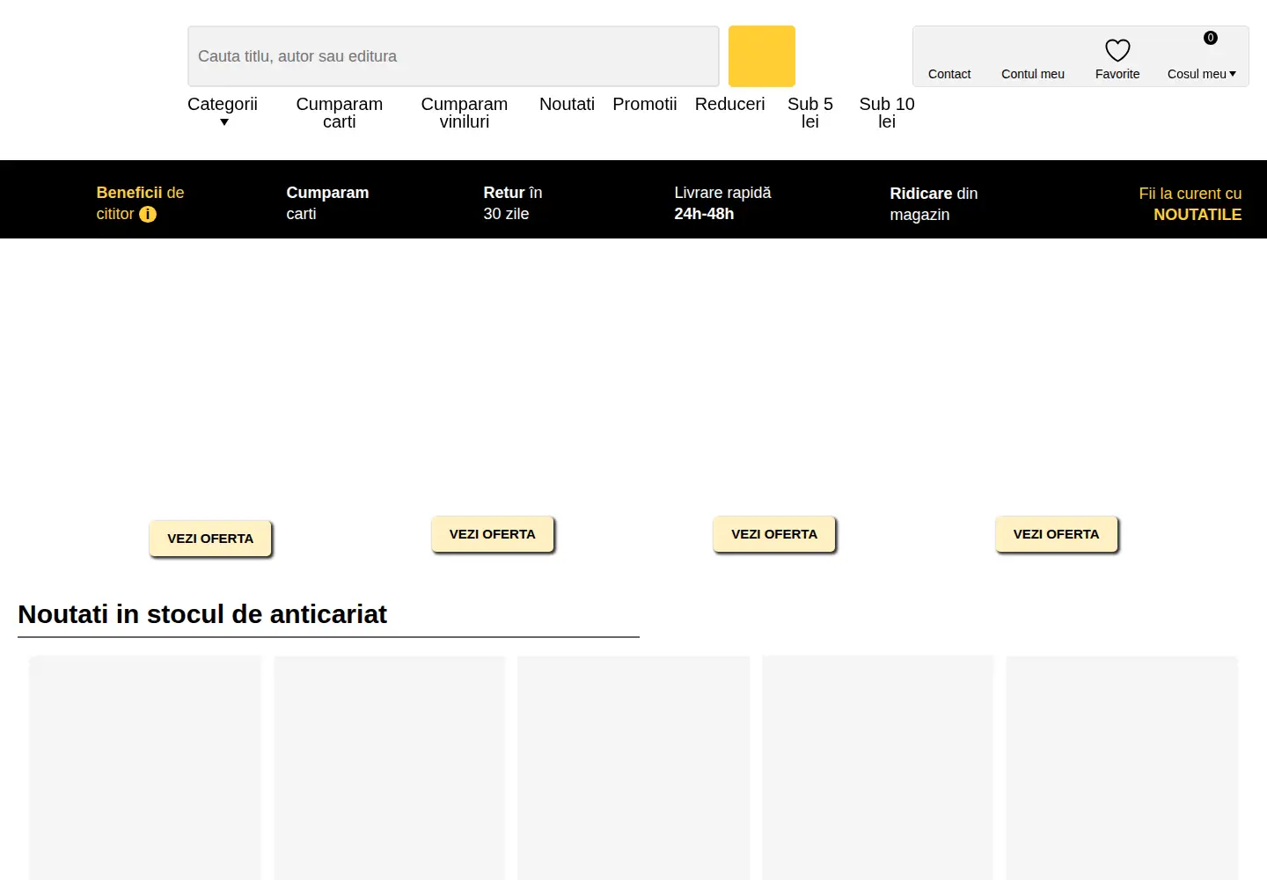The width and height of the screenshot is (1267, 880).
Task: Go to the Noutati menu item
Action: 567,104
